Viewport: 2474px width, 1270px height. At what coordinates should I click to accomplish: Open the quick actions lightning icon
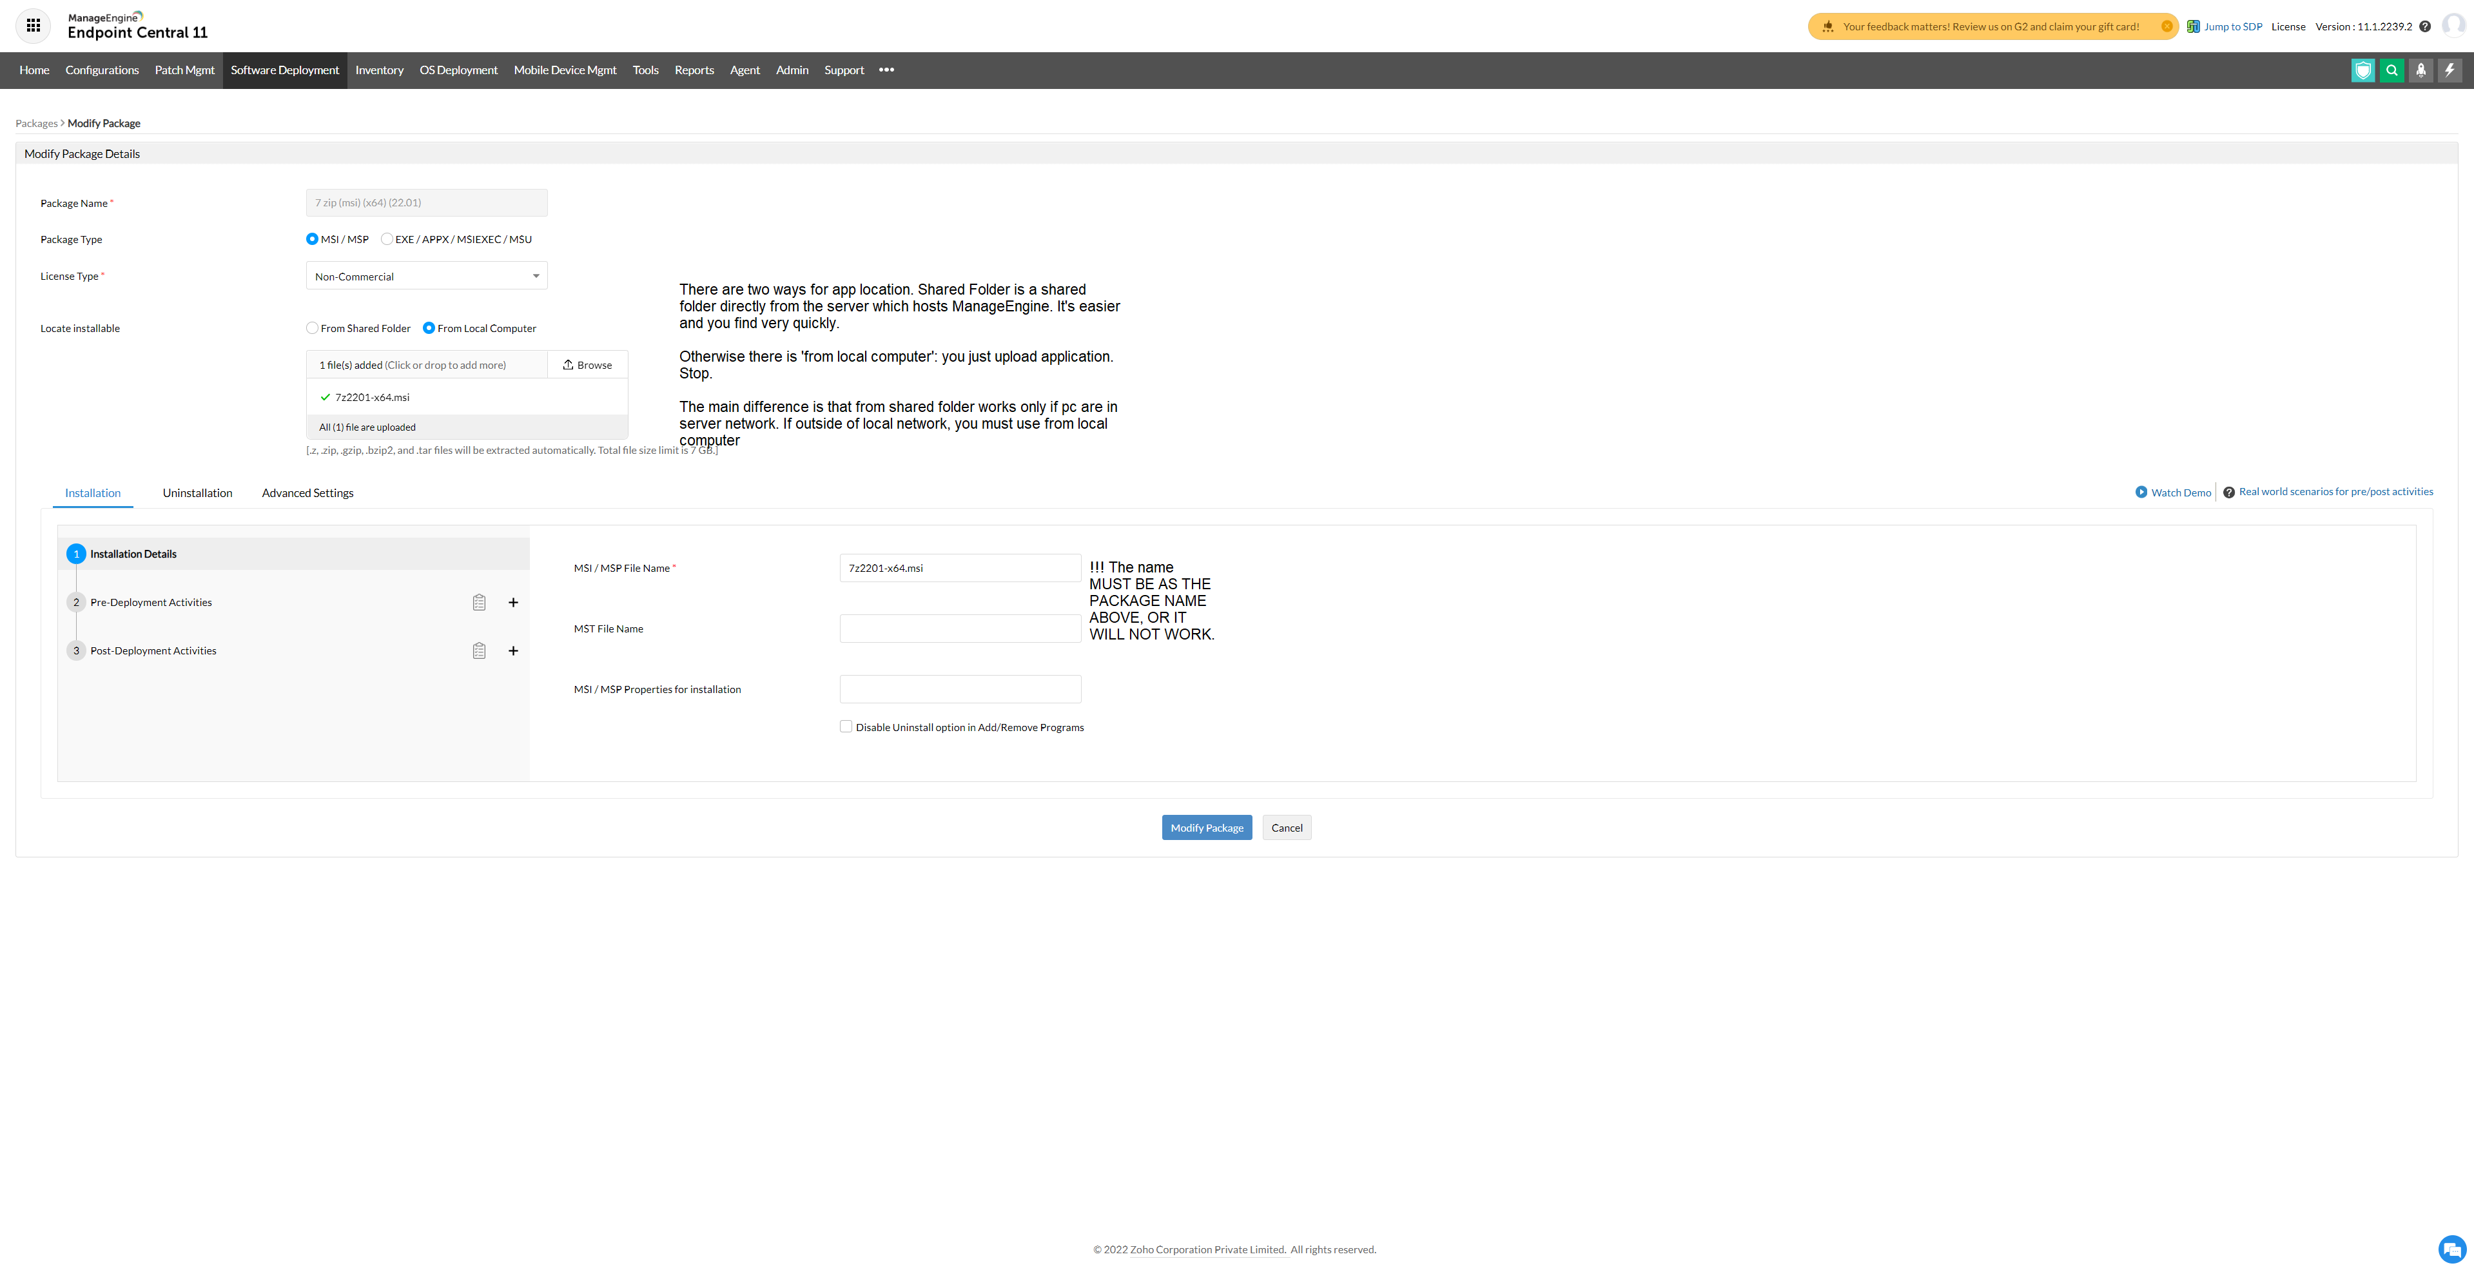2449,70
